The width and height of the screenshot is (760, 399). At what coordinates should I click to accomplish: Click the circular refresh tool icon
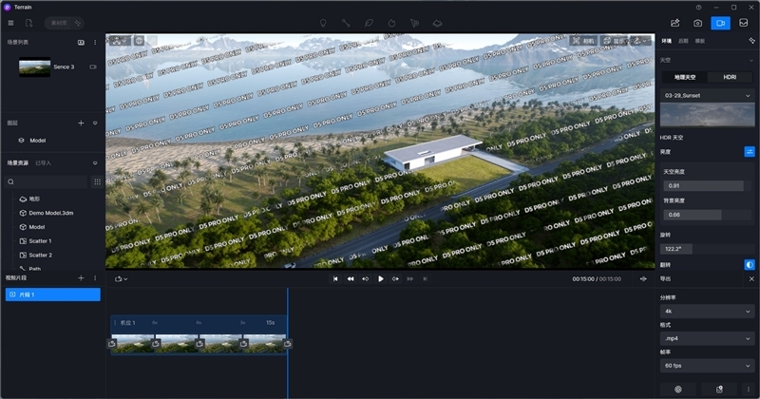pyautogui.click(x=391, y=23)
